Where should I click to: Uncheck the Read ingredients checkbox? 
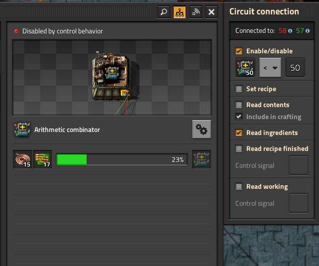coord(239,133)
